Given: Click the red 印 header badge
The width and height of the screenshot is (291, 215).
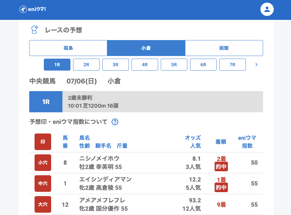Looking at the screenshot, I should pyautogui.click(x=43, y=142).
